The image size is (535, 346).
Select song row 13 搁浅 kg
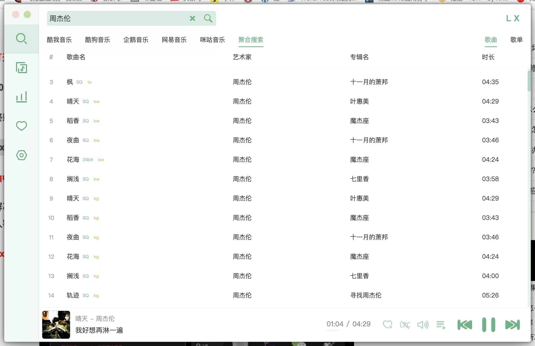pos(283,276)
